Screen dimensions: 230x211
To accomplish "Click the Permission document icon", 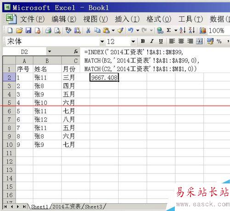I will coord(38,30).
